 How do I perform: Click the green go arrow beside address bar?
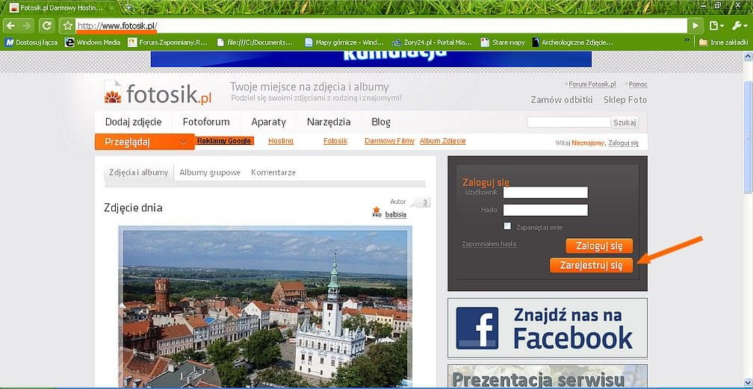click(695, 25)
